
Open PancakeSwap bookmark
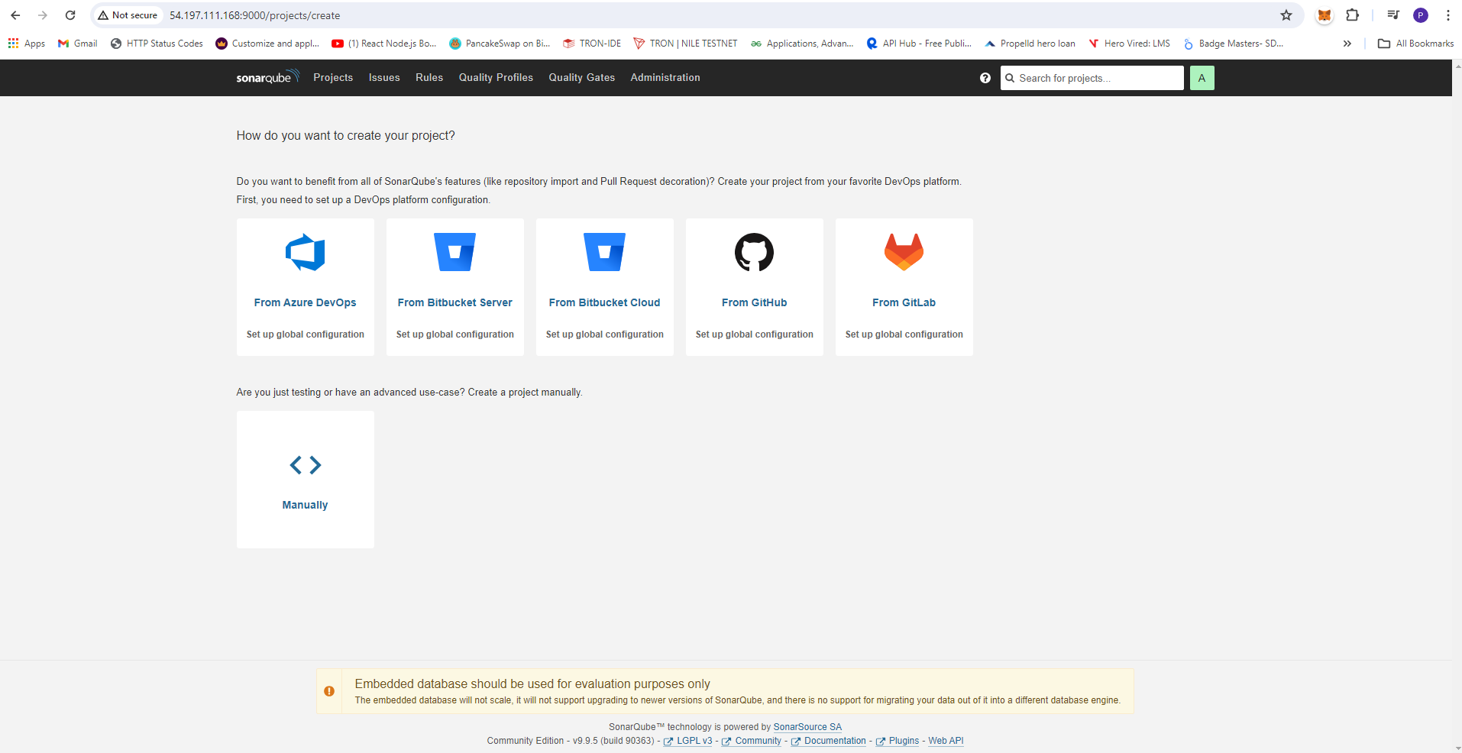pyautogui.click(x=500, y=44)
